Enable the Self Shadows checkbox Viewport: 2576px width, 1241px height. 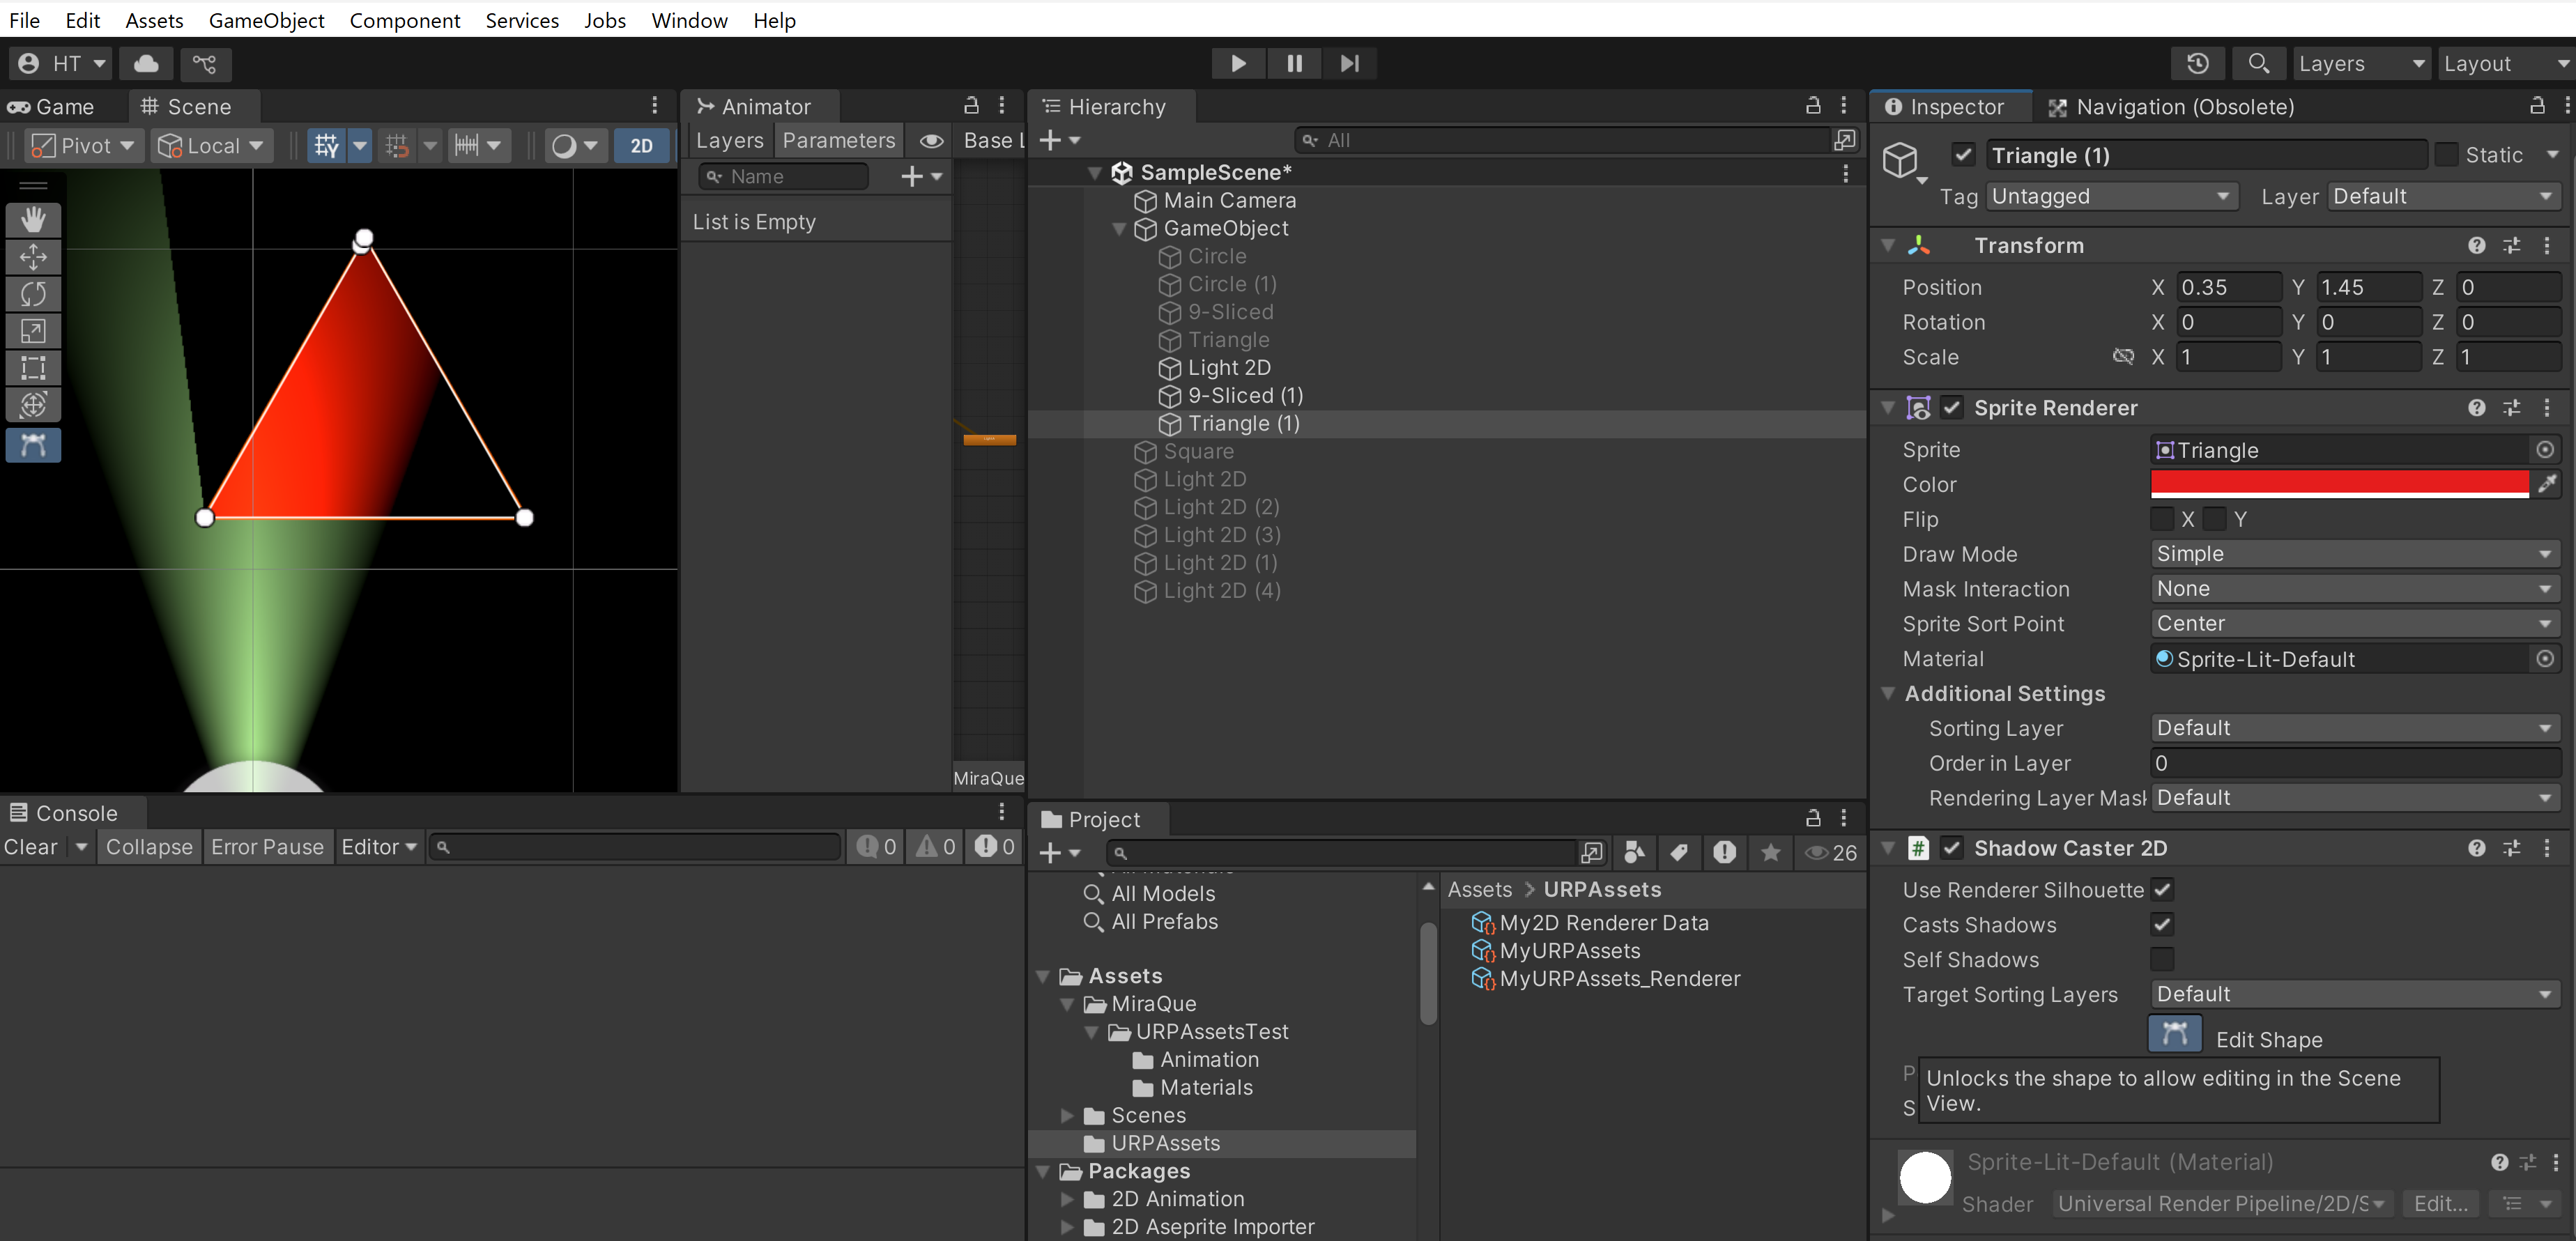coord(2162,959)
